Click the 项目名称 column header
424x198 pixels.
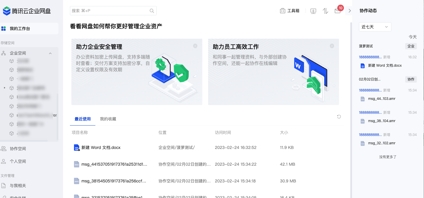tap(80, 132)
